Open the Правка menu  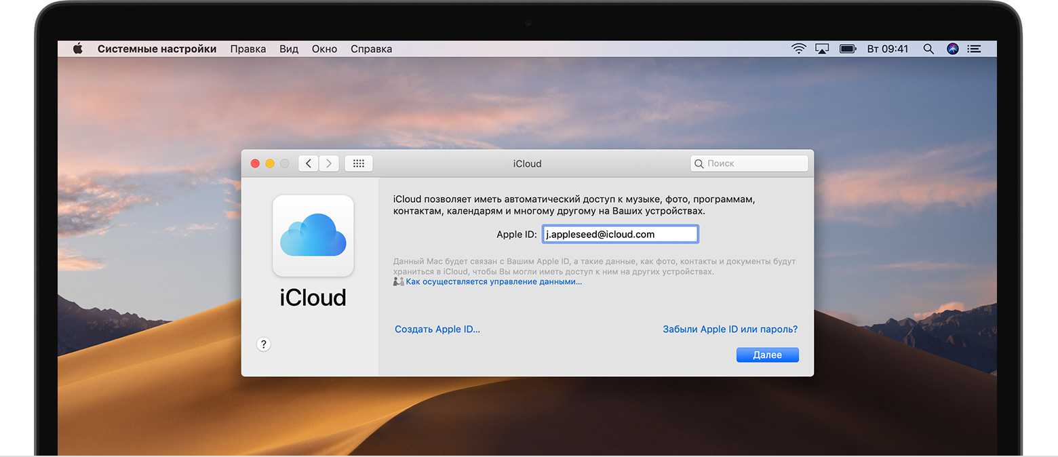pyautogui.click(x=248, y=49)
